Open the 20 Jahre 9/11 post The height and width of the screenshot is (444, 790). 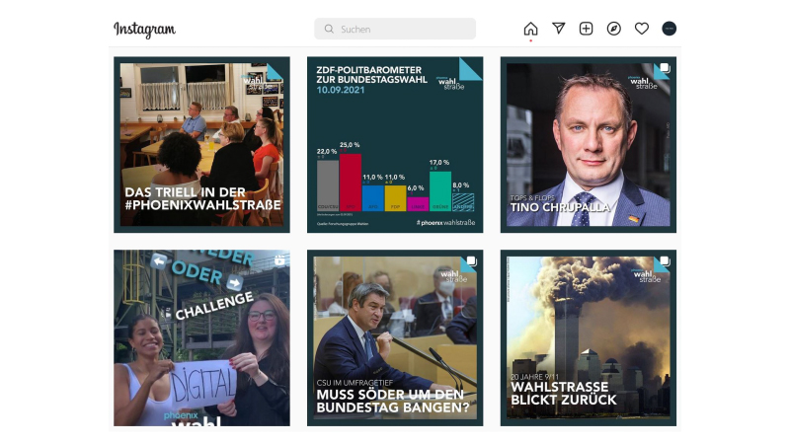pyautogui.click(x=589, y=337)
